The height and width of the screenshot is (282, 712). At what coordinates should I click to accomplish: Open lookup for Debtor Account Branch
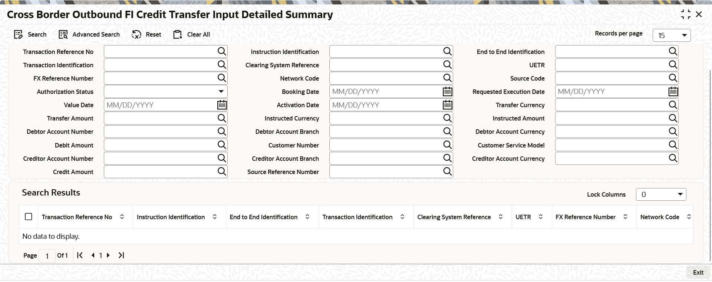[448, 132]
